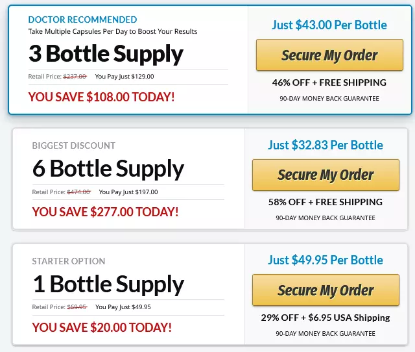Viewport: 415px width, 352px height.
Task: Click 29% OFF + $6.95 USA Shipping text
Action: click(x=326, y=318)
